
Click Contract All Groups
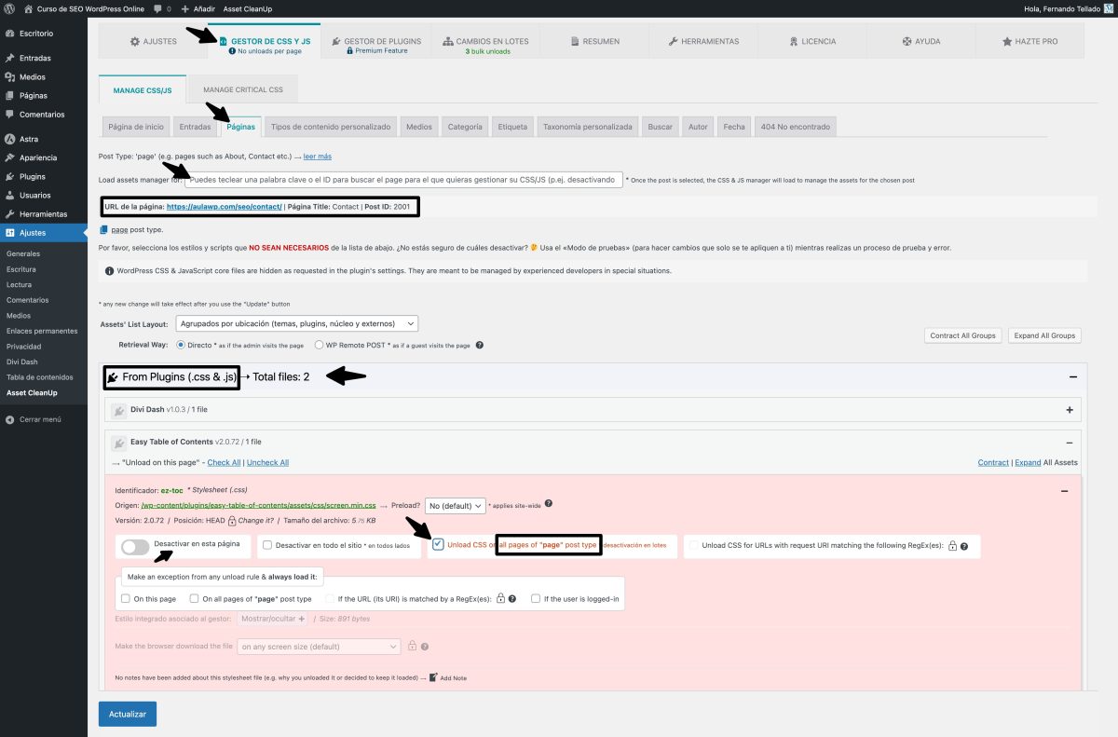(x=963, y=335)
